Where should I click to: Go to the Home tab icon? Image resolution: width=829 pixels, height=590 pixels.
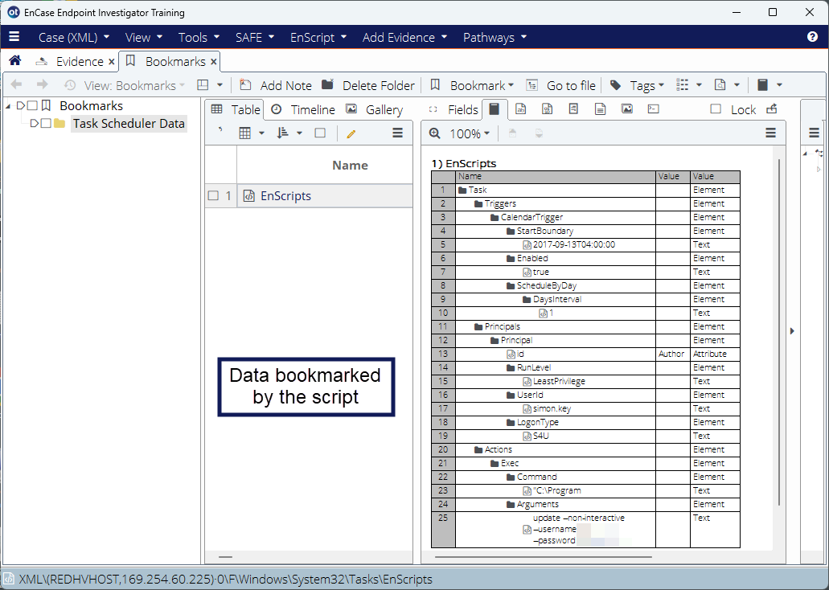[14, 61]
